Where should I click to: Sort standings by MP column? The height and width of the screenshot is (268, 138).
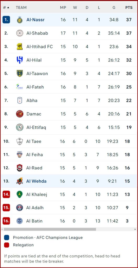coord(63,8)
